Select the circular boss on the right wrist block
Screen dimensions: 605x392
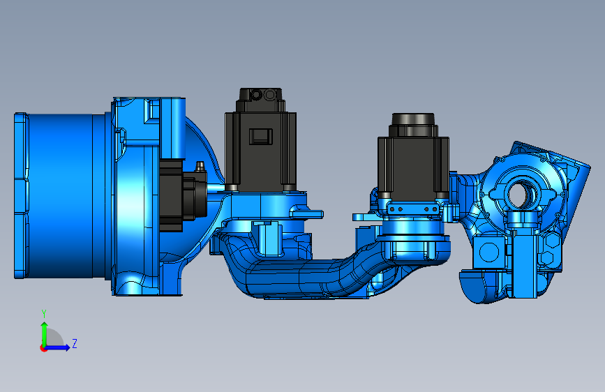coord(489,252)
